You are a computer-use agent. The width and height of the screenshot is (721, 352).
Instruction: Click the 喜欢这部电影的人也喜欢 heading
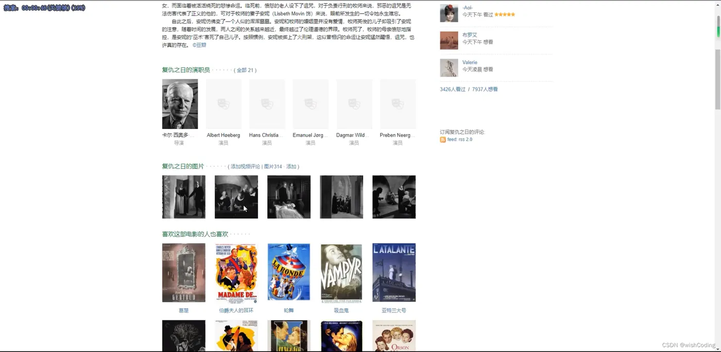195,234
